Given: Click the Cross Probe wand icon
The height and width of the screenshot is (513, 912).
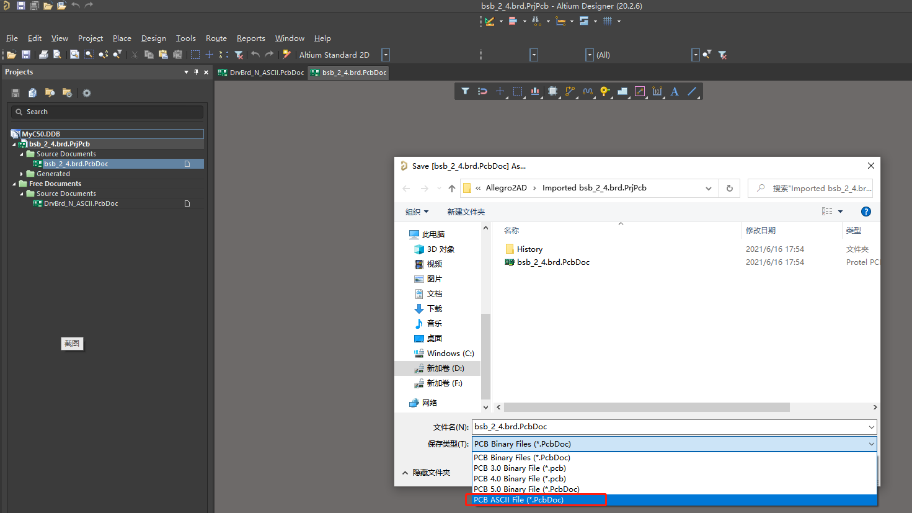Looking at the screenshot, I should pyautogui.click(x=286, y=55).
